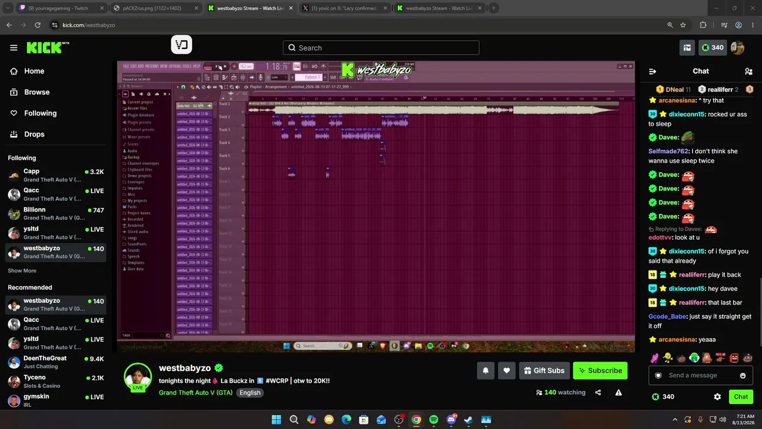Open Steam from the taskbar
Image resolution: width=762 pixels, height=429 pixels.
pos(469,419)
